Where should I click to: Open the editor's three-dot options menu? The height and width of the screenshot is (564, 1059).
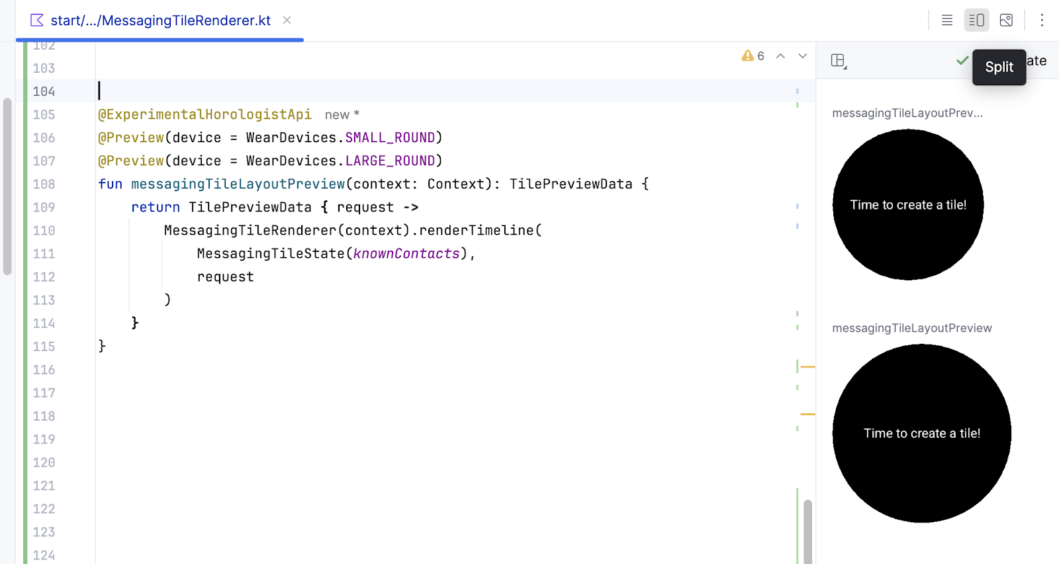point(1042,20)
